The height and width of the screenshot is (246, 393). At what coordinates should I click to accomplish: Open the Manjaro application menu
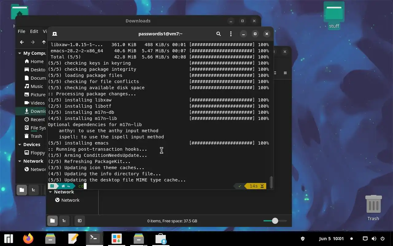[x=8, y=239]
